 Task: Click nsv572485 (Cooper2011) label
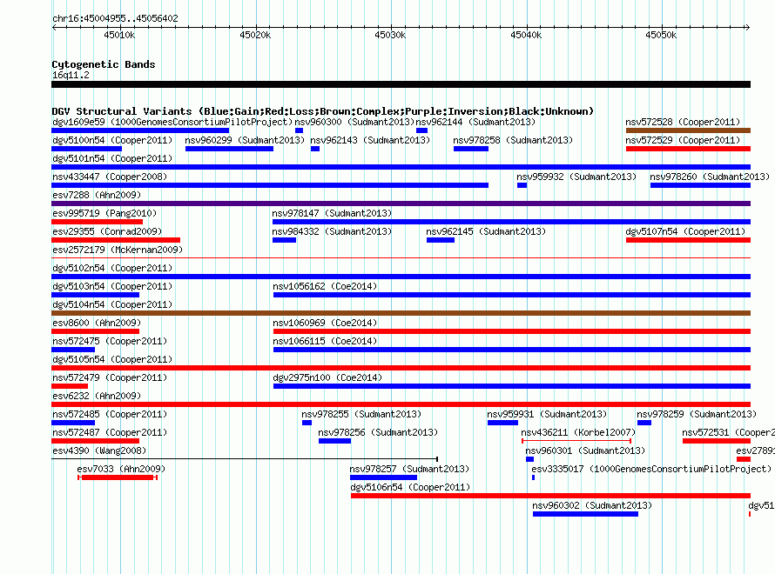tap(110, 414)
